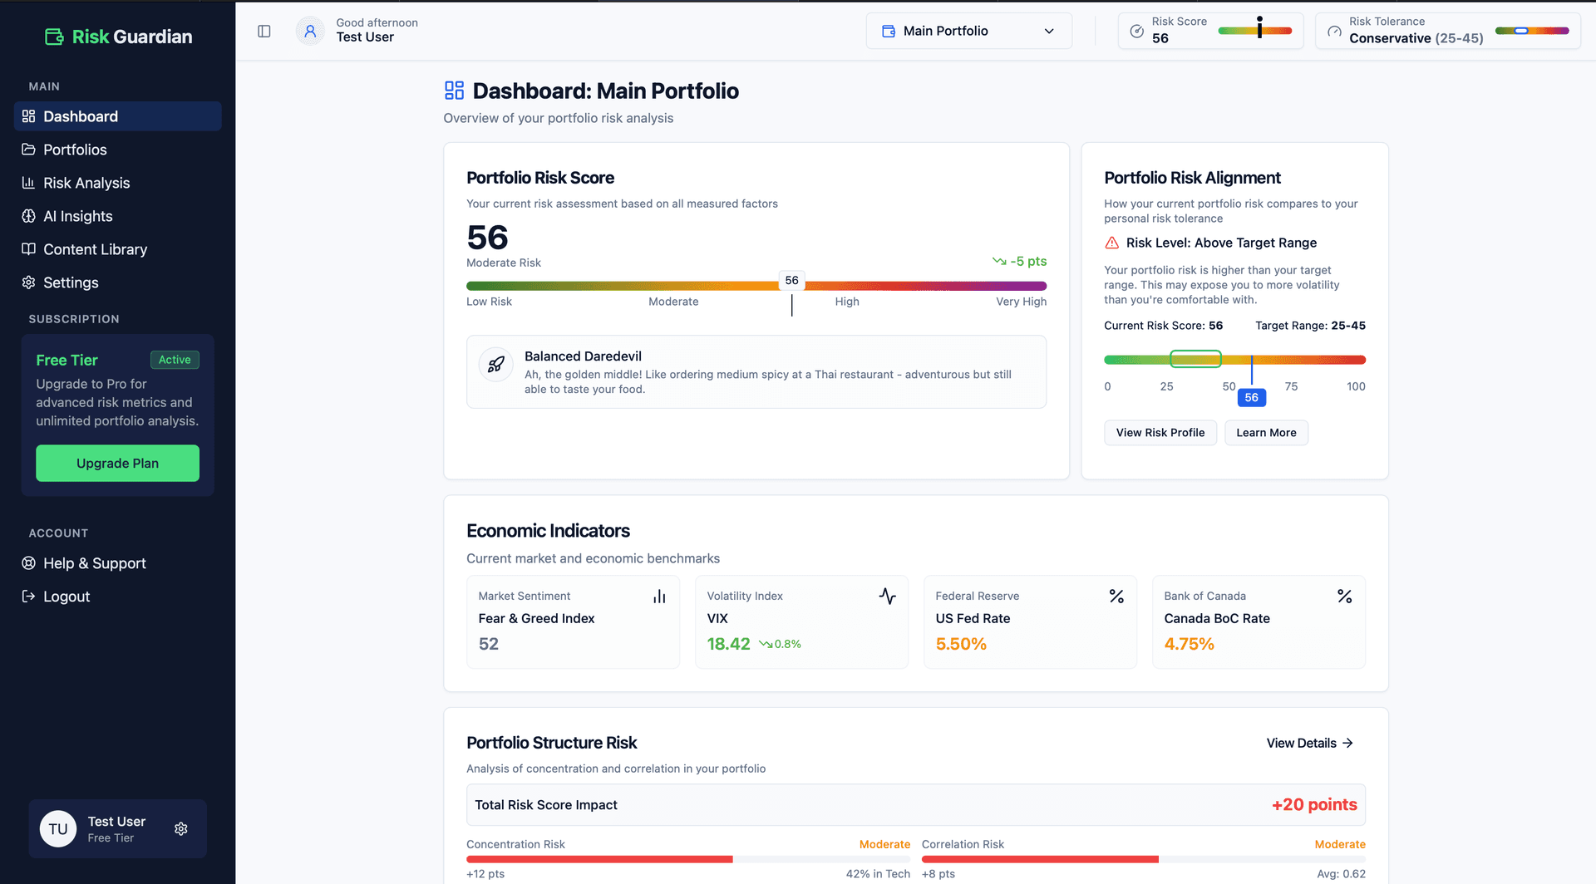Click the Learn More button

1266,433
